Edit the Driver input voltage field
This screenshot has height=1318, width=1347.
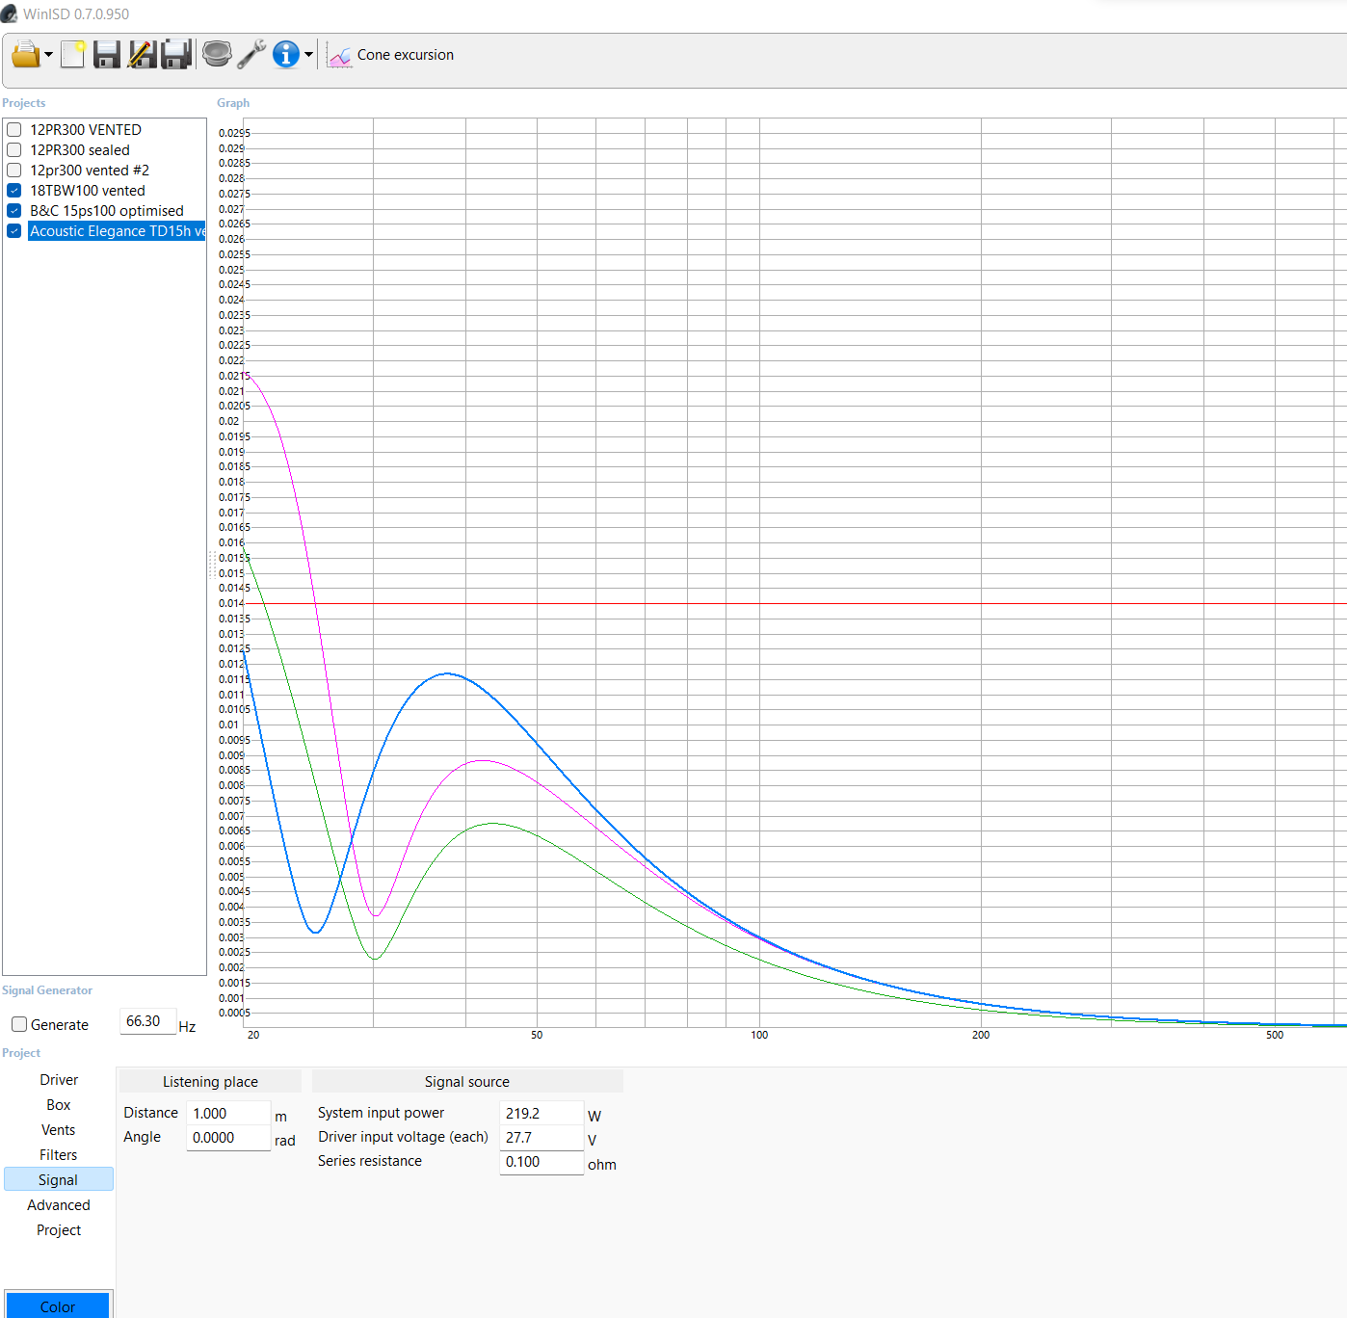tap(541, 1137)
